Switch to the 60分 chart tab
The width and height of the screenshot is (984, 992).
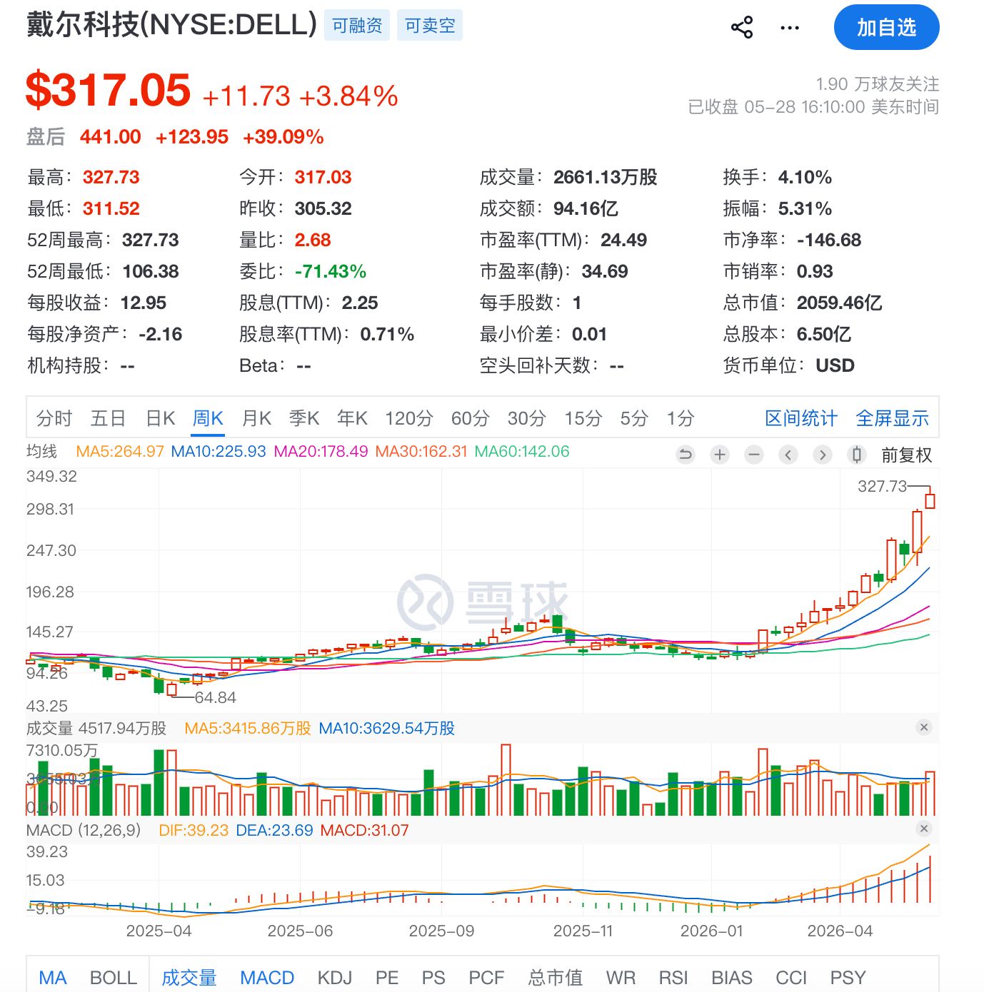(471, 418)
